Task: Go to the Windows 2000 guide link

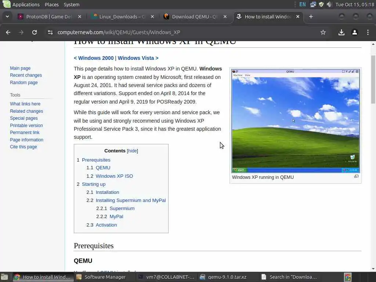Action: click(x=96, y=58)
